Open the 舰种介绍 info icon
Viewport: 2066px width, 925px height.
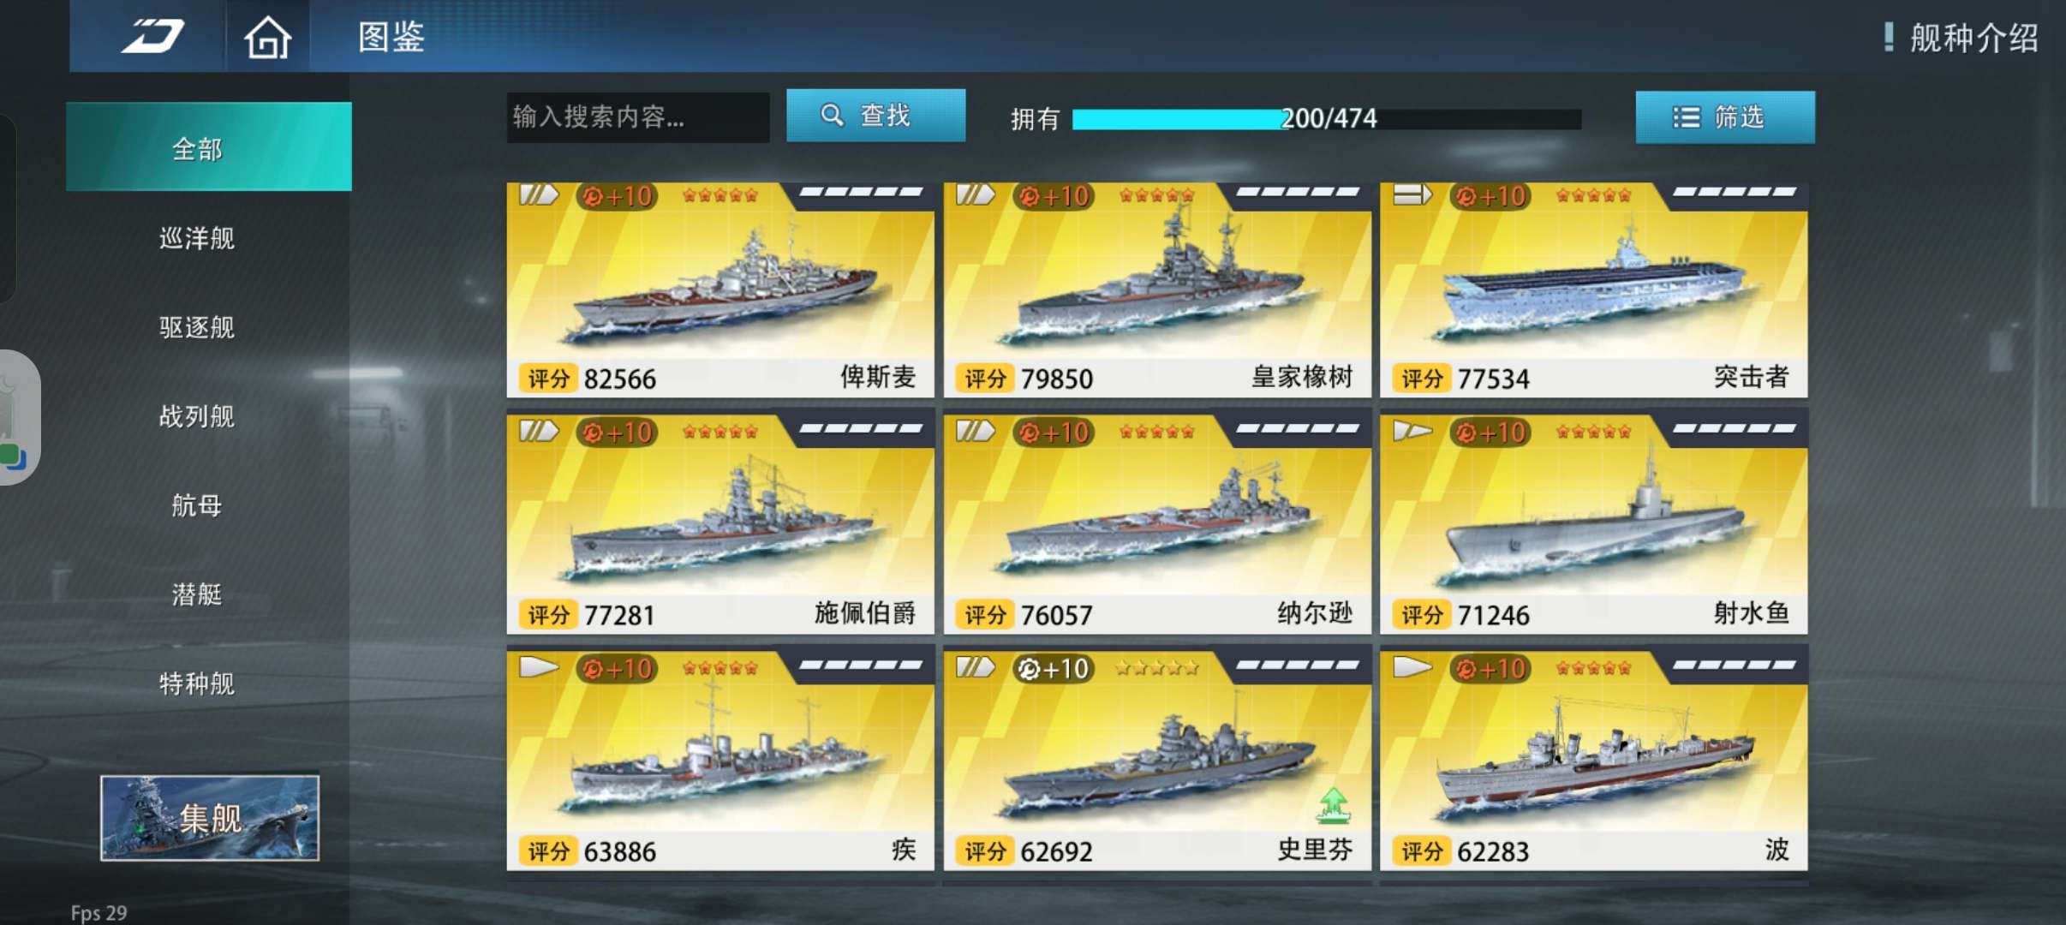[1888, 37]
